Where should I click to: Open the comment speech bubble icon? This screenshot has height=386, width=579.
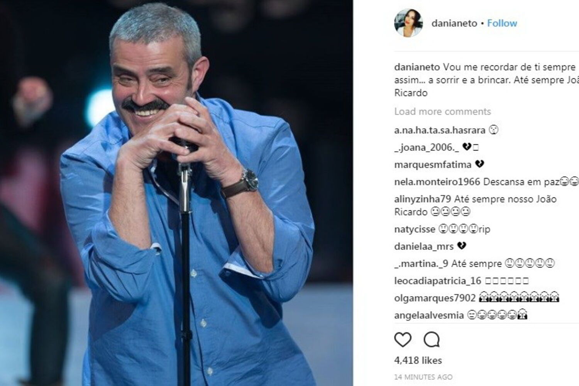[432, 340]
